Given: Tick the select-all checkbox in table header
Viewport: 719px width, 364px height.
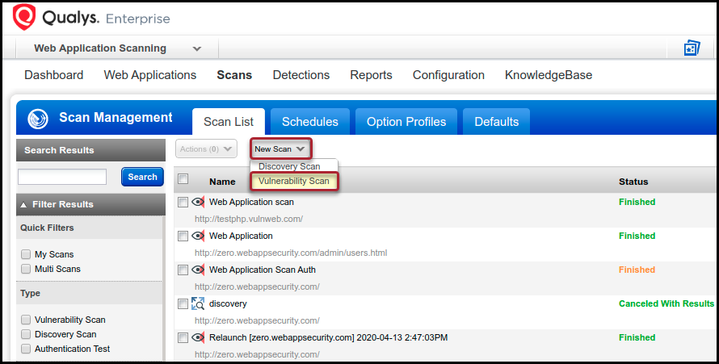Looking at the screenshot, I should pyautogui.click(x=183, y=178).
